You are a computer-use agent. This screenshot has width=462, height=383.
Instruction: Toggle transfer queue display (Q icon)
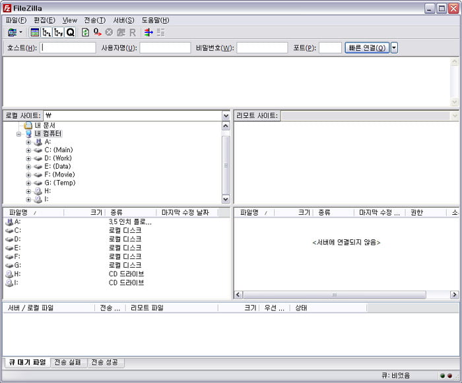pos(70,32)
